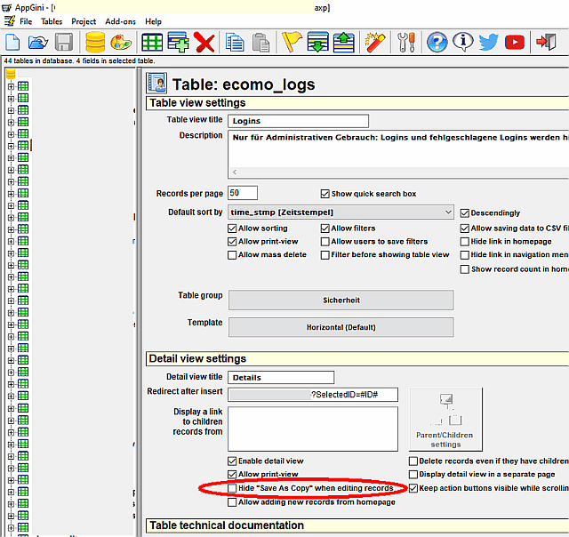
Task: Click the Horizontal (Default) template button
Action: [341, 327]
